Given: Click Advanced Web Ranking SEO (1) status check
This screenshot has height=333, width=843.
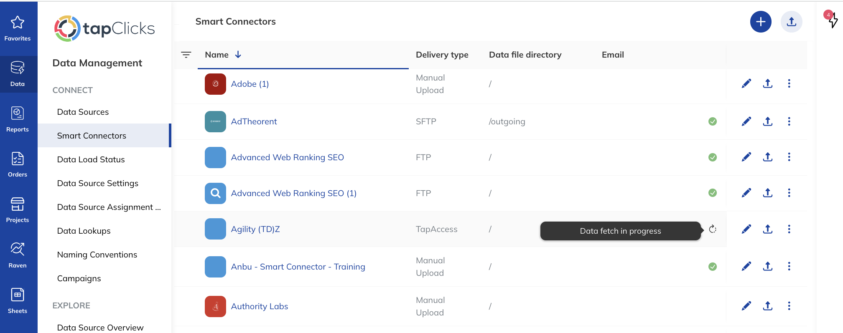Looking at the screenshot, I should (713, 193).
